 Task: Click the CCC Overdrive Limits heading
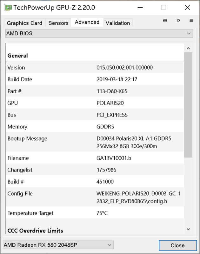35,231
